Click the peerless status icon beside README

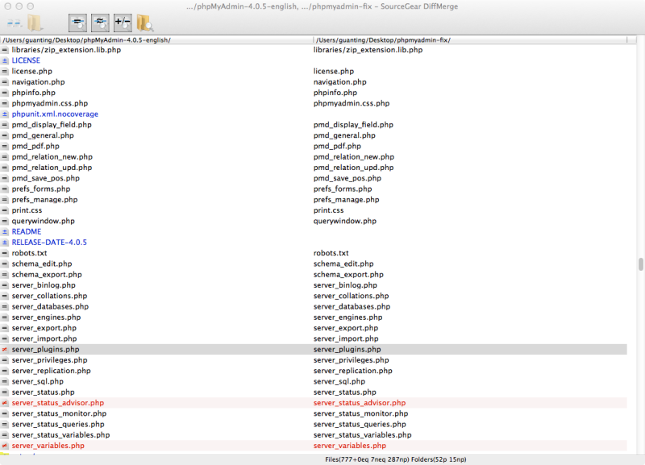[5, 231]
